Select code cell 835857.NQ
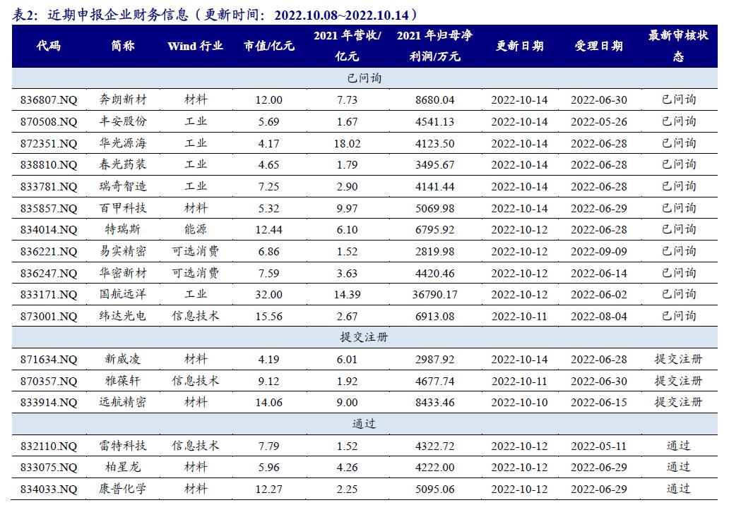This screenshot has height=505, width=729. coord(49,208)
